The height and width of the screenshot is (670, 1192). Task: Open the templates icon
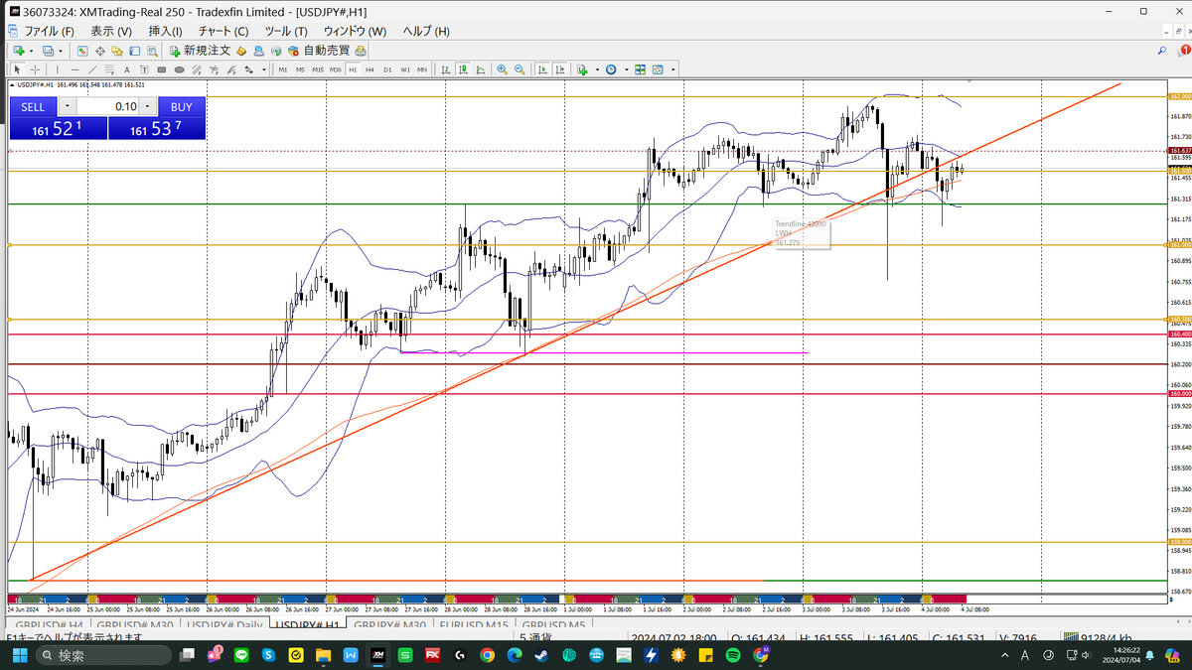click(x=658, y=69)
